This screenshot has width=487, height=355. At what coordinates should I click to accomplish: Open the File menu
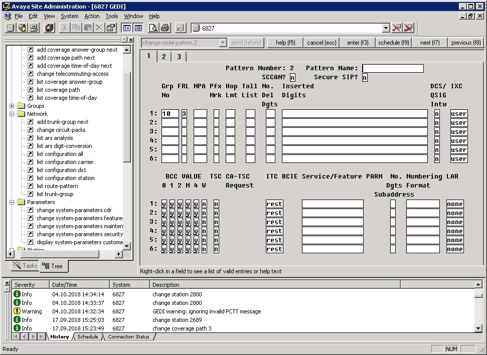pos(19,16)
